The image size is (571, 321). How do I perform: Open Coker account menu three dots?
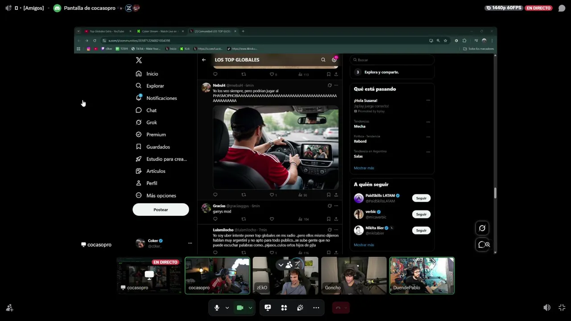pyautogui.click(x=190, y=243)
